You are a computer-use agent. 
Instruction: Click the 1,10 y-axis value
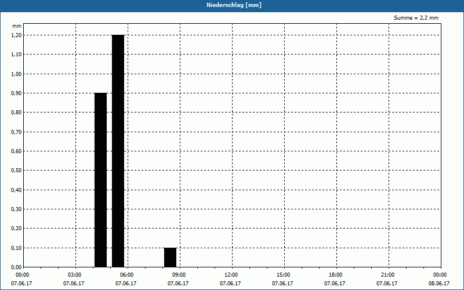pos(17,55)
